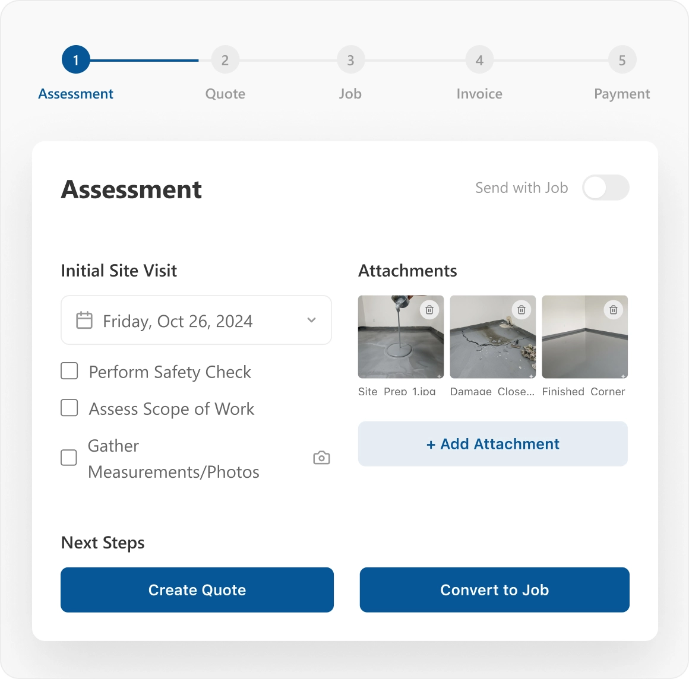
Task: Click trash icon on Damage Close-up photo
Action: click(x=522, y=310)
